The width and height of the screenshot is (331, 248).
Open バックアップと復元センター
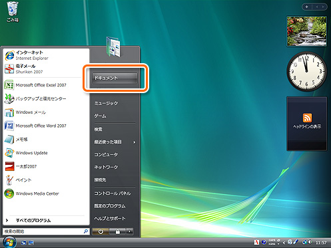click(x=46, y=98)
